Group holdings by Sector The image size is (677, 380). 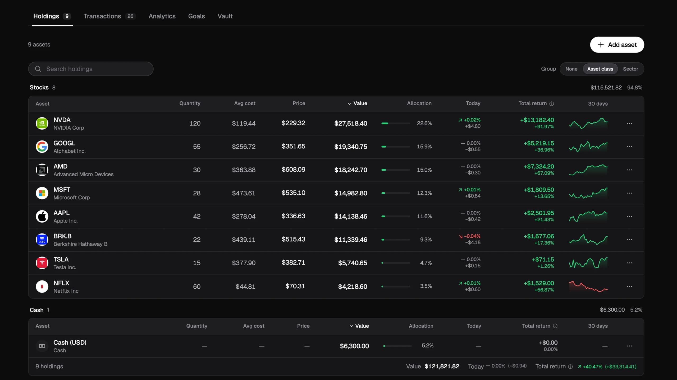(630, 69)
